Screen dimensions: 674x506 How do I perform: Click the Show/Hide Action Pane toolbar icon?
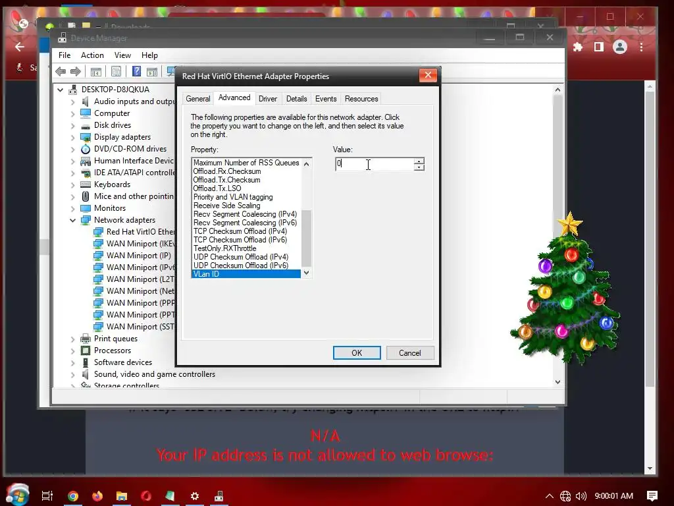pyautogui.click(x=152, y=71)
